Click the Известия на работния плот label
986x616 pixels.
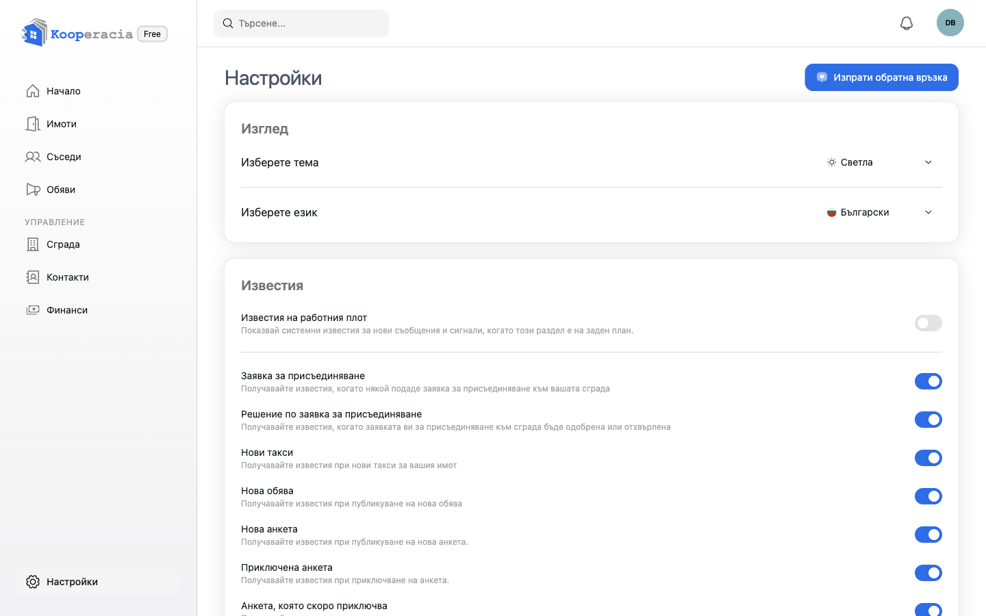[304, 318]
